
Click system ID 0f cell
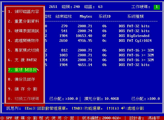(x=104, y=36)
